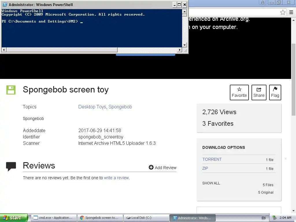Image resolution: width=296 pixels, height=222 pixels.
Task: Click Internet Archive HTML5 Uploader 1.6.3 text
Action: (117, 143)
